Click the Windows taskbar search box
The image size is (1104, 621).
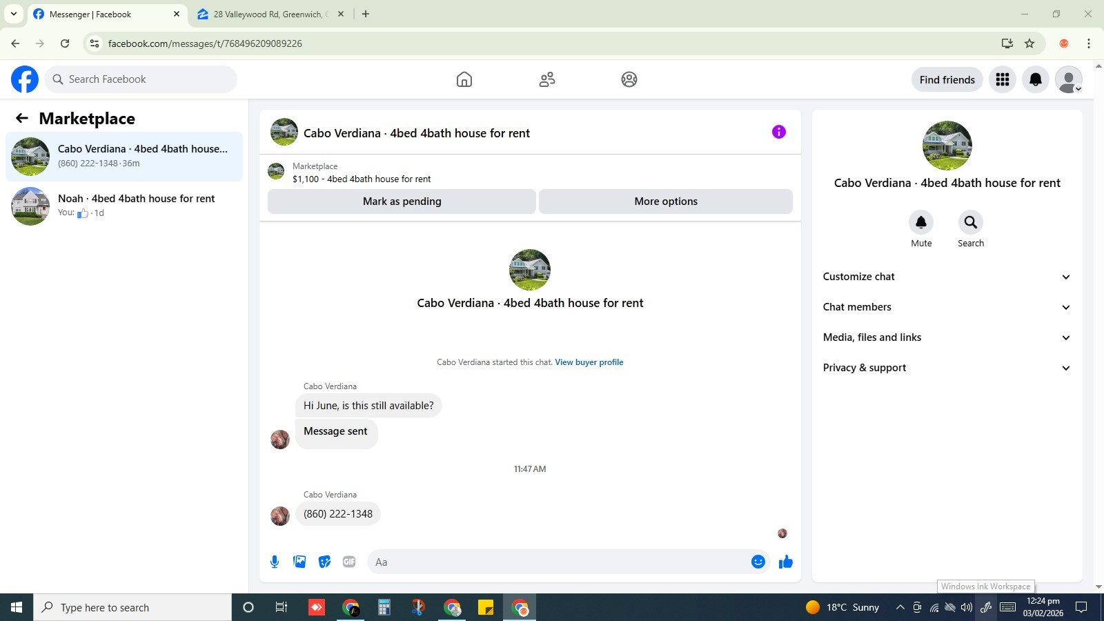[x=132, y=607]
